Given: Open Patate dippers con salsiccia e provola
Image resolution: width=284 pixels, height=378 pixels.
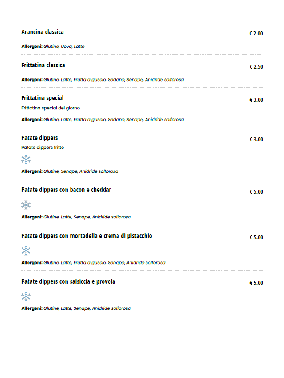Looking at the screenshot, I should 68,281.
